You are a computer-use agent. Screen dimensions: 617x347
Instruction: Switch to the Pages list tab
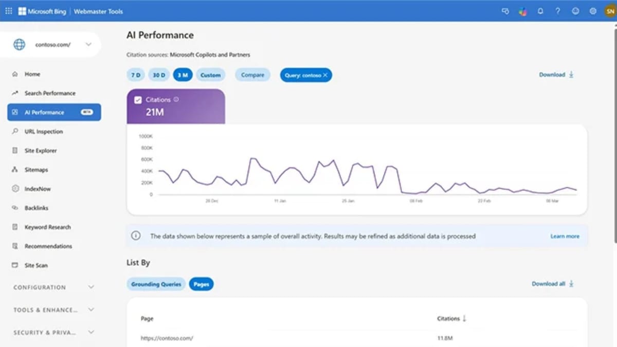(x=201, y=284)
